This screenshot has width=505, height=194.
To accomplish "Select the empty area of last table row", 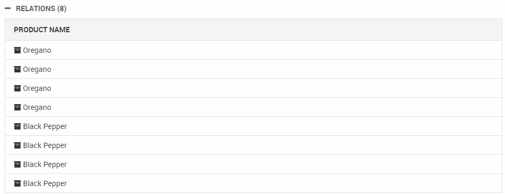I will (283, 183).
